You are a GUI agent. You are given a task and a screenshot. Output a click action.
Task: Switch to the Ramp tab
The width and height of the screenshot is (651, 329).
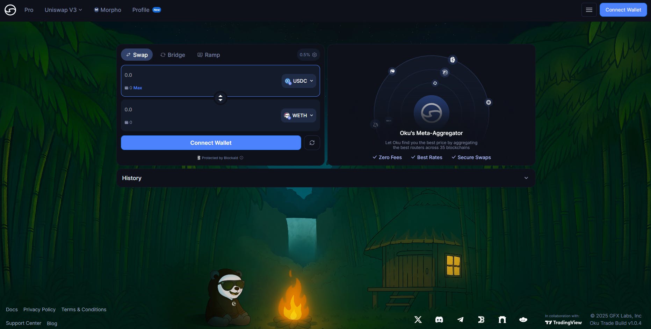coord(209,55)
